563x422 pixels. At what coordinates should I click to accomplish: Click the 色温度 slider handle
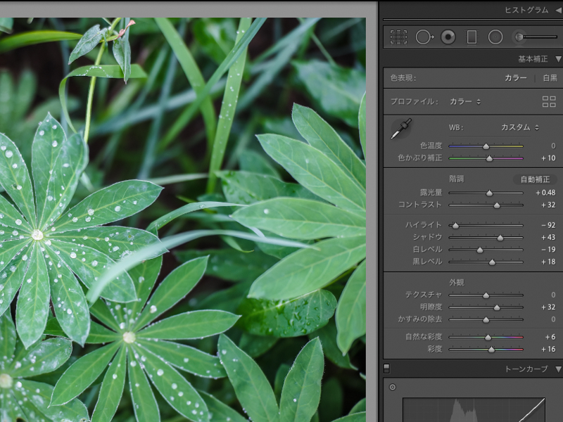(x=486, y=146)
